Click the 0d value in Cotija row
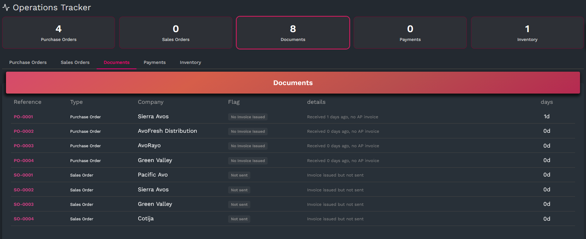 pyautogui.click(x=547, y=219)
